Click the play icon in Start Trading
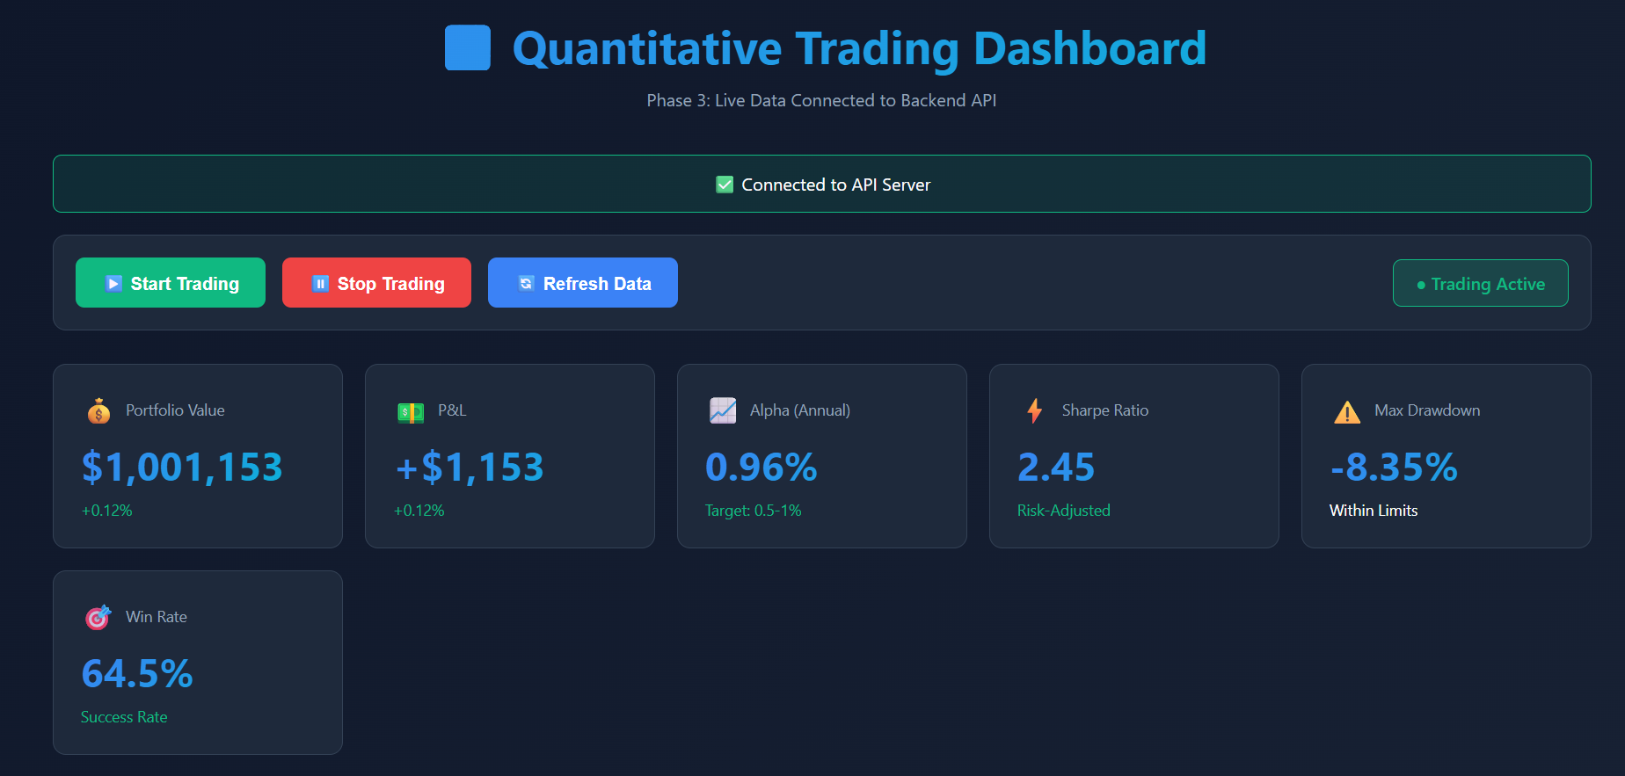 point(113,283)
